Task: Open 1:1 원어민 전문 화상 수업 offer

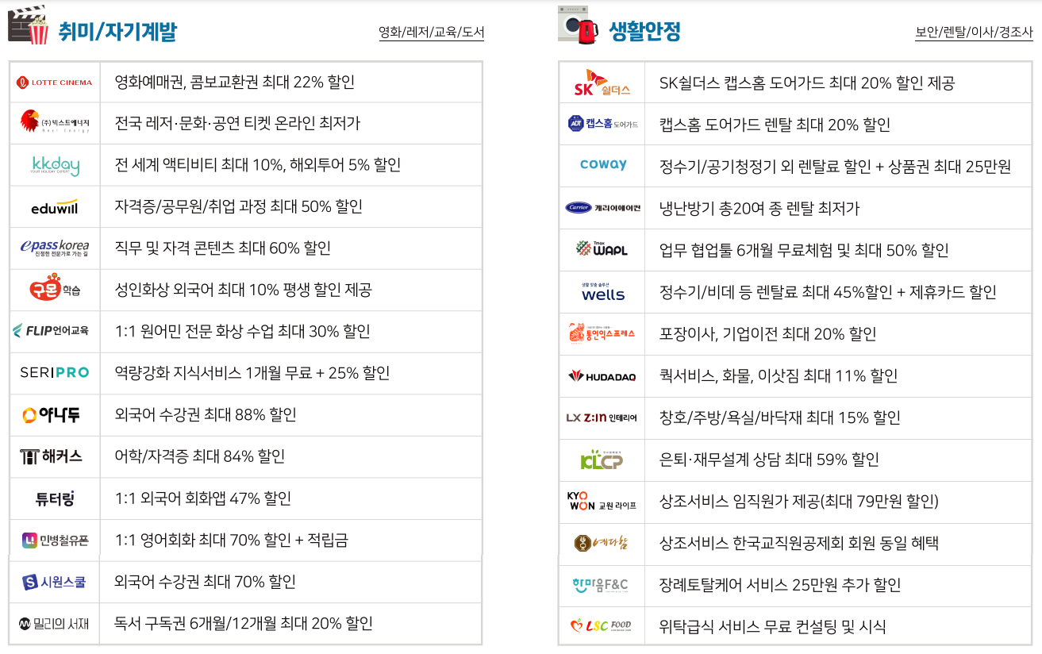Action: [x=243, y=332]
